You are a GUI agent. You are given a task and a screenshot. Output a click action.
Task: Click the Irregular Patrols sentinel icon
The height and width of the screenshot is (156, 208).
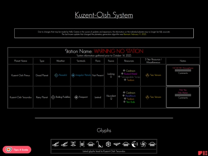(x=73, y=75)
